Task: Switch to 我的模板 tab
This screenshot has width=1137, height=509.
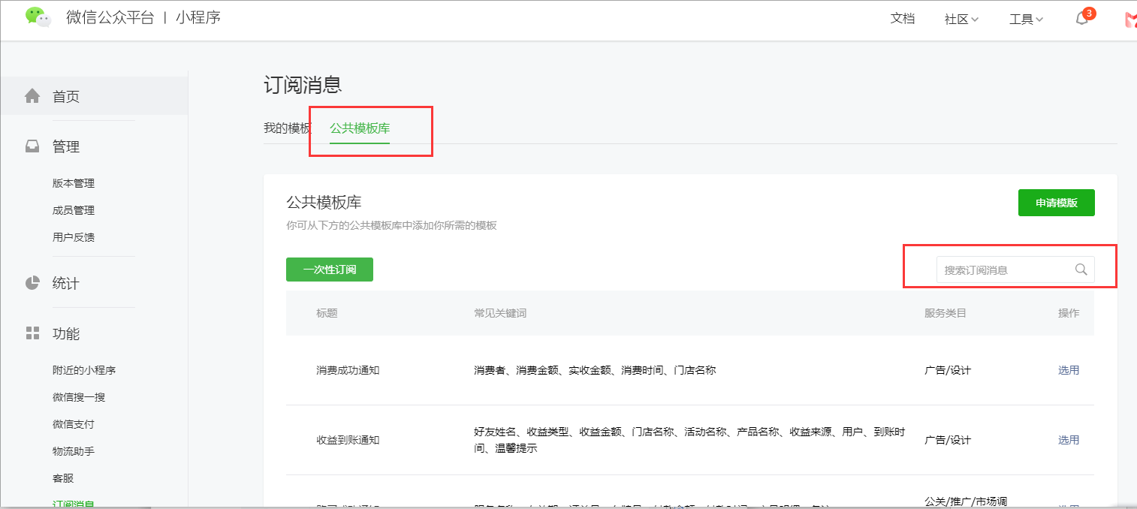Action: pos(287,128)
